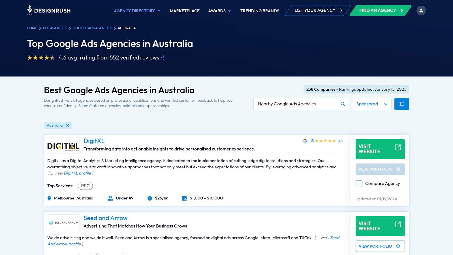Select the Marketplace menu item
The height and width of the screenshot is (255, 453).
click(184, 10)
